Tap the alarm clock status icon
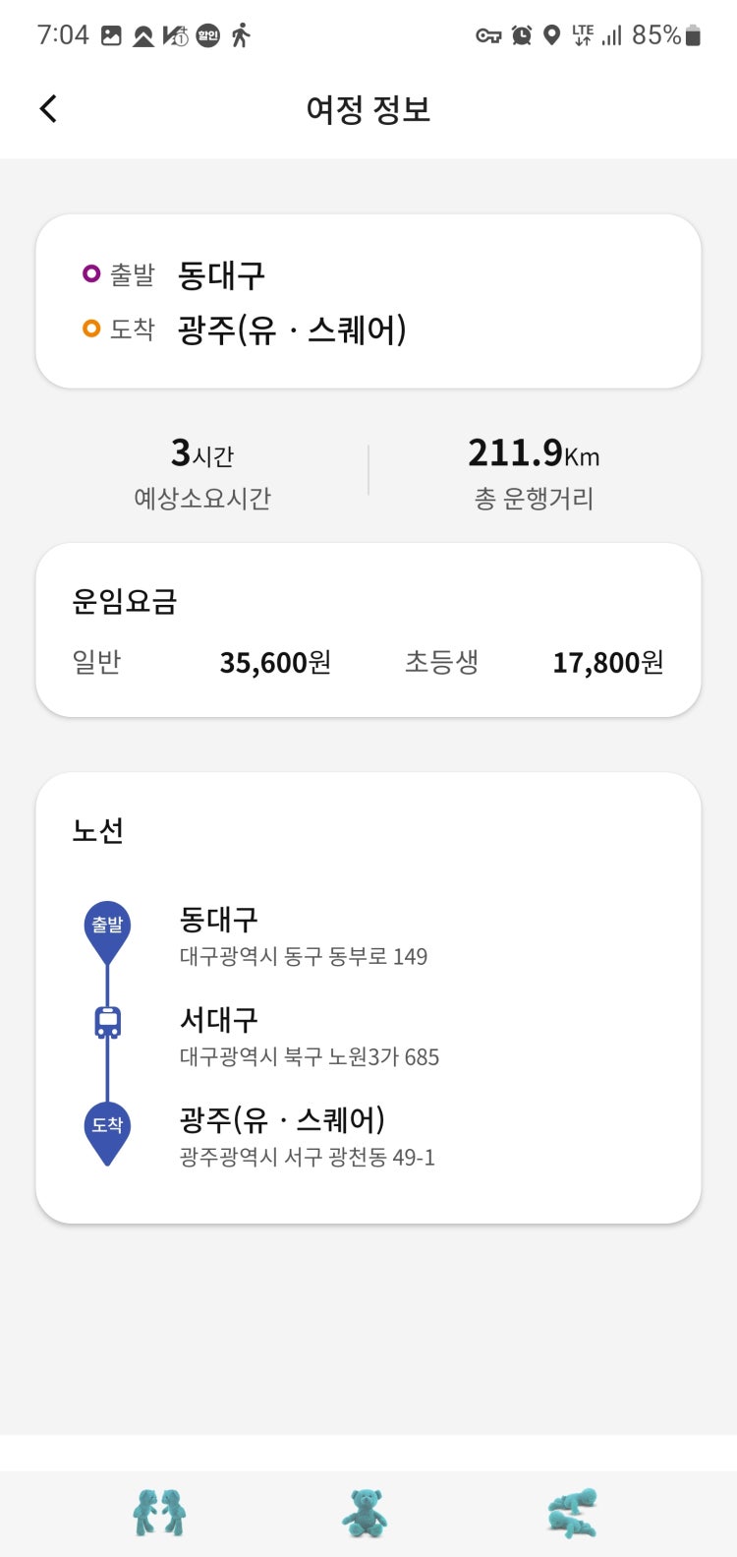 522,35
